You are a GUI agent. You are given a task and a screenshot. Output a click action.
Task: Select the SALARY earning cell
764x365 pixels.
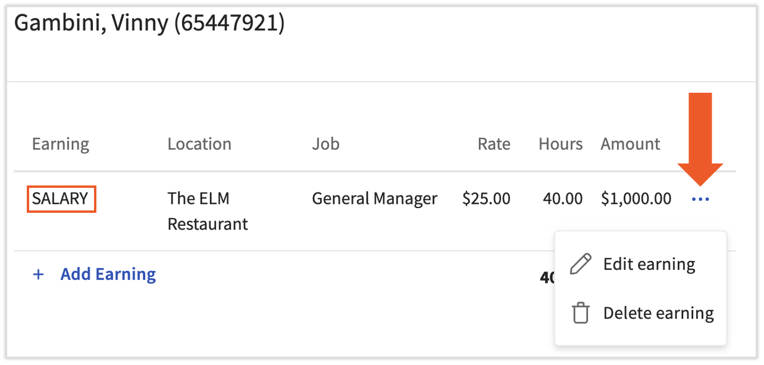(x=61, y=199)
